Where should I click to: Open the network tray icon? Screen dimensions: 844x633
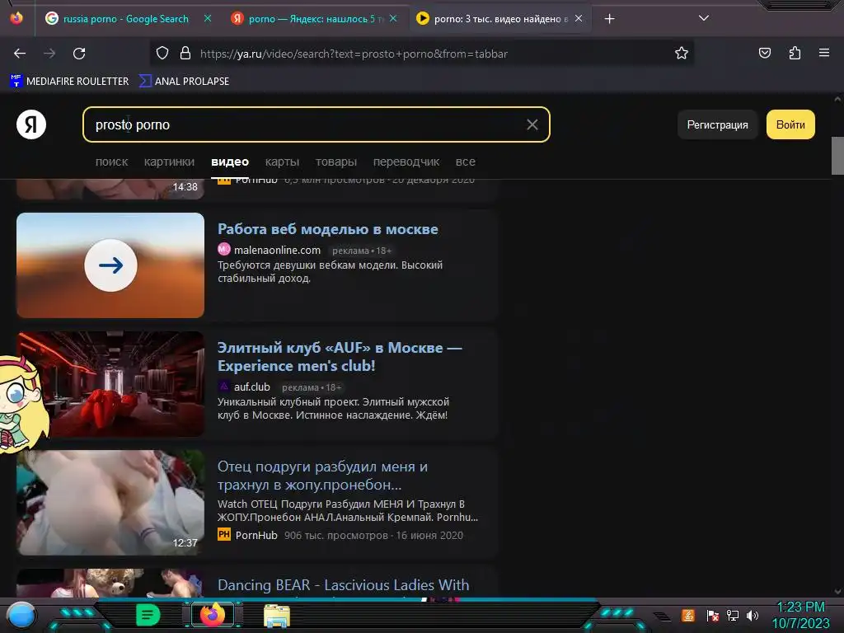coord(733,615)
